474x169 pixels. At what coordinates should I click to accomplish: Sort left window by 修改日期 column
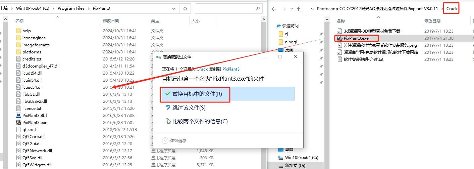click(111, 20)
